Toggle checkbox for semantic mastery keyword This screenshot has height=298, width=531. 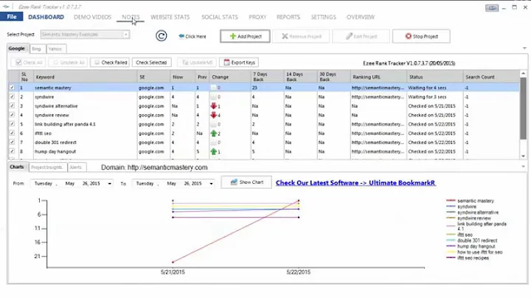(13, 88)
